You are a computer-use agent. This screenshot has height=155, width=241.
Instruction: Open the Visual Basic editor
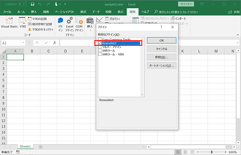[9, 22]
